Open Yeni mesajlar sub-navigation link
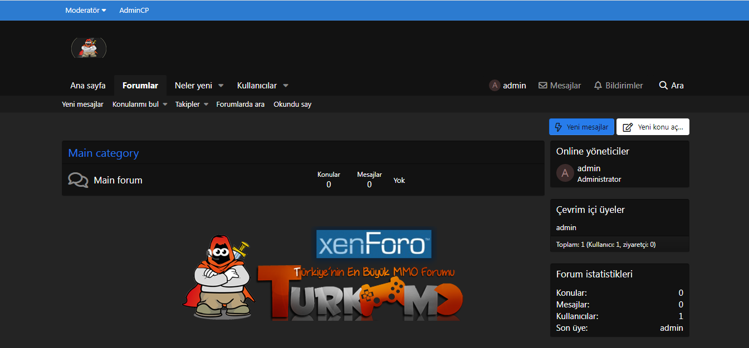 coord(82,105)
